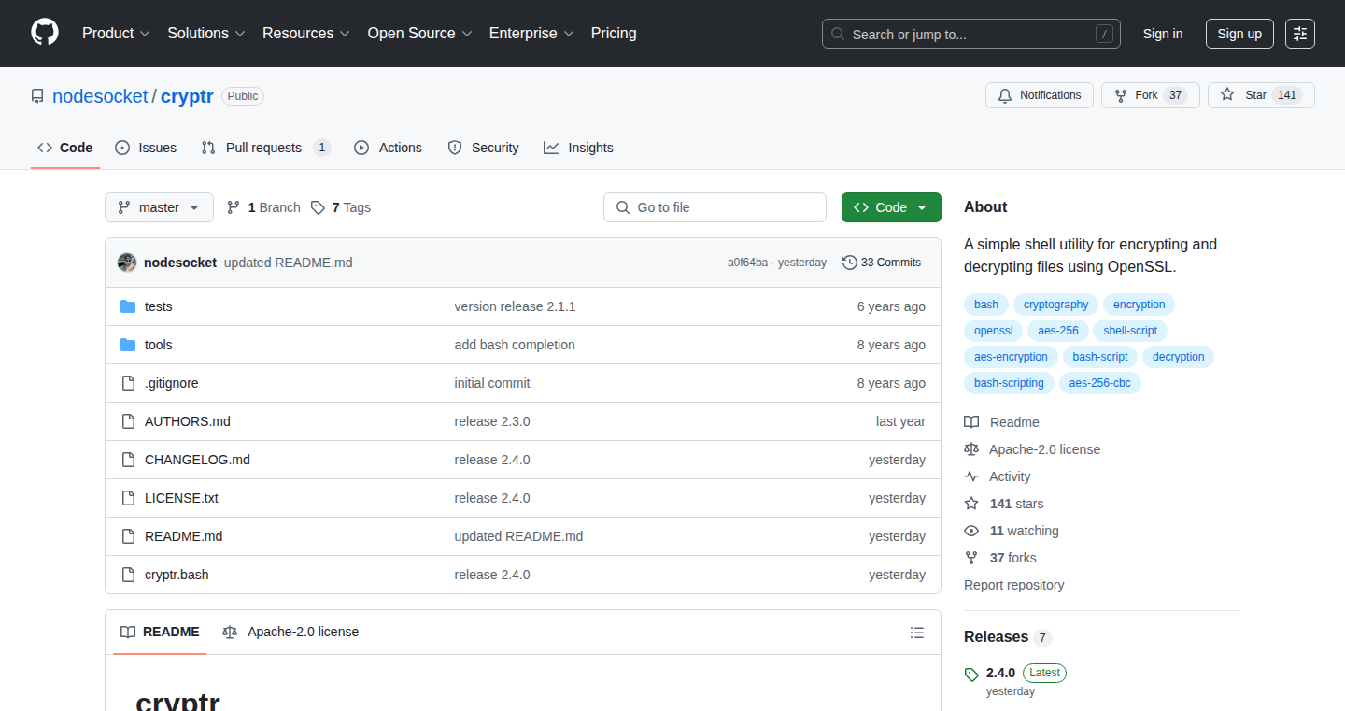Viewport: 1345px width, 711px height.
Task: Click the star icon beside 141 stars
Action: tap(971, 504)
